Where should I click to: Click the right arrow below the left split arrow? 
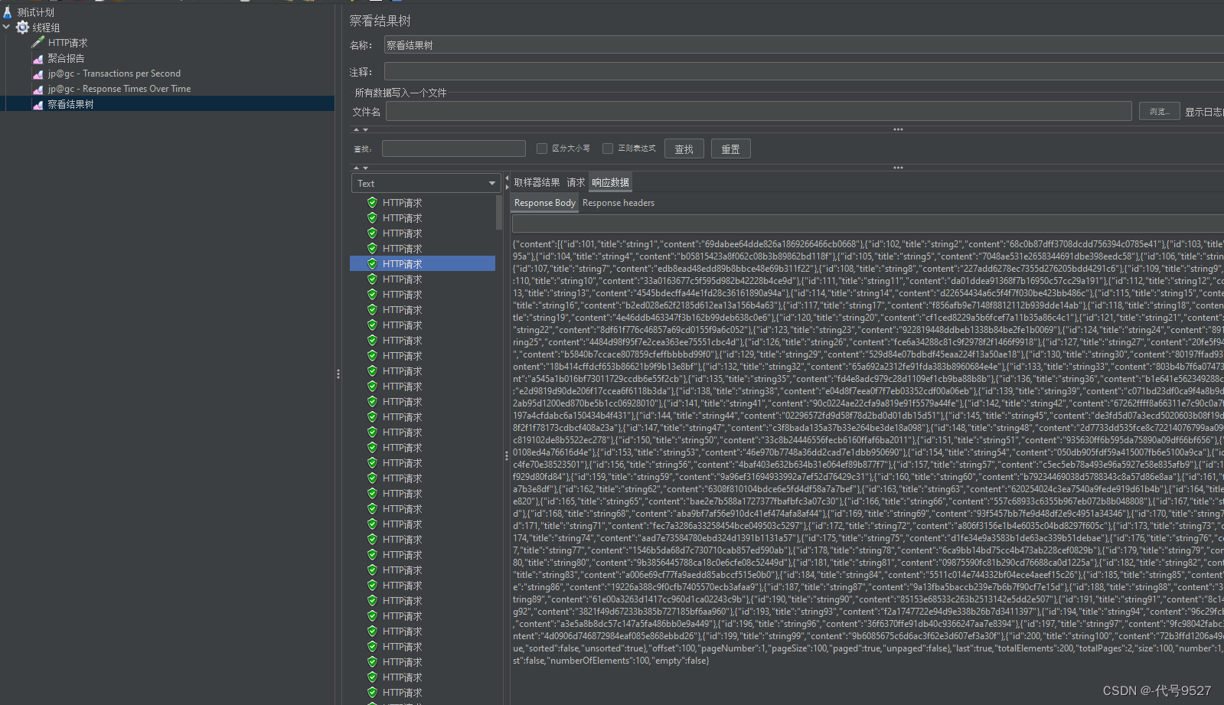click(x=507, y=187)
